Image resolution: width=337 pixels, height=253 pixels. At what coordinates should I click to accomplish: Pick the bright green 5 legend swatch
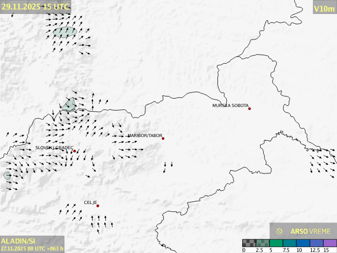coord(275,243)
